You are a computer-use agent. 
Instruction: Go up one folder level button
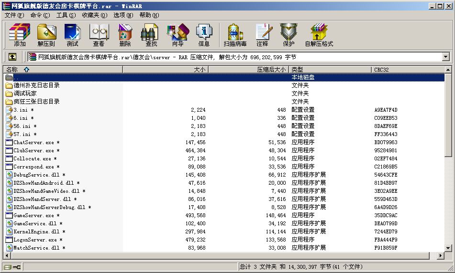click(12, 57)
